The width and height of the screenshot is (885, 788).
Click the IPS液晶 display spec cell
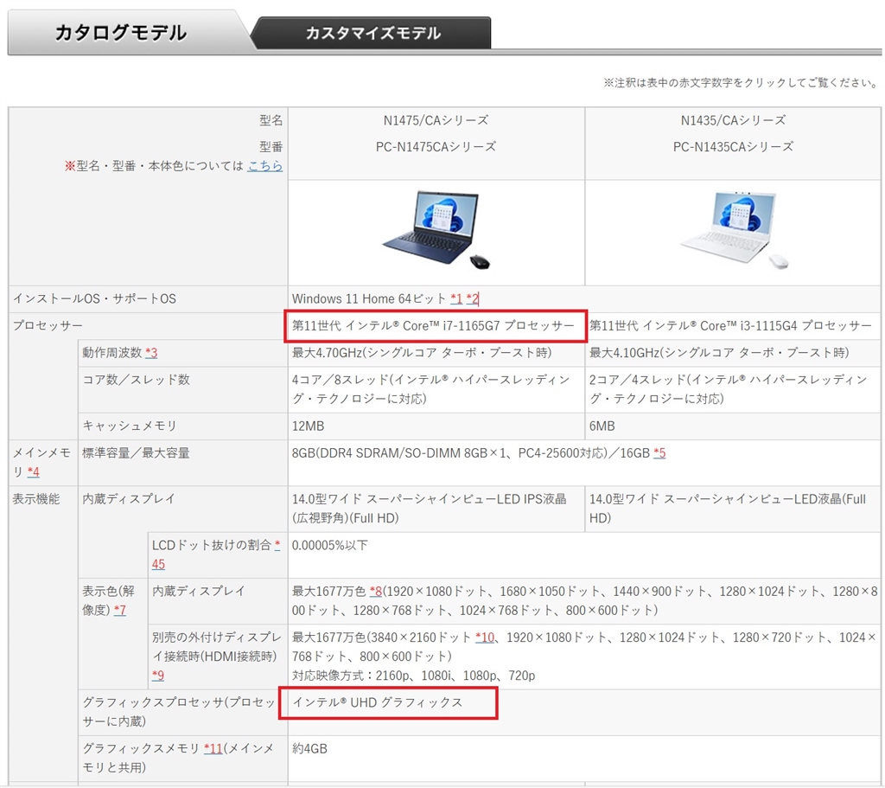click(436, 509)
